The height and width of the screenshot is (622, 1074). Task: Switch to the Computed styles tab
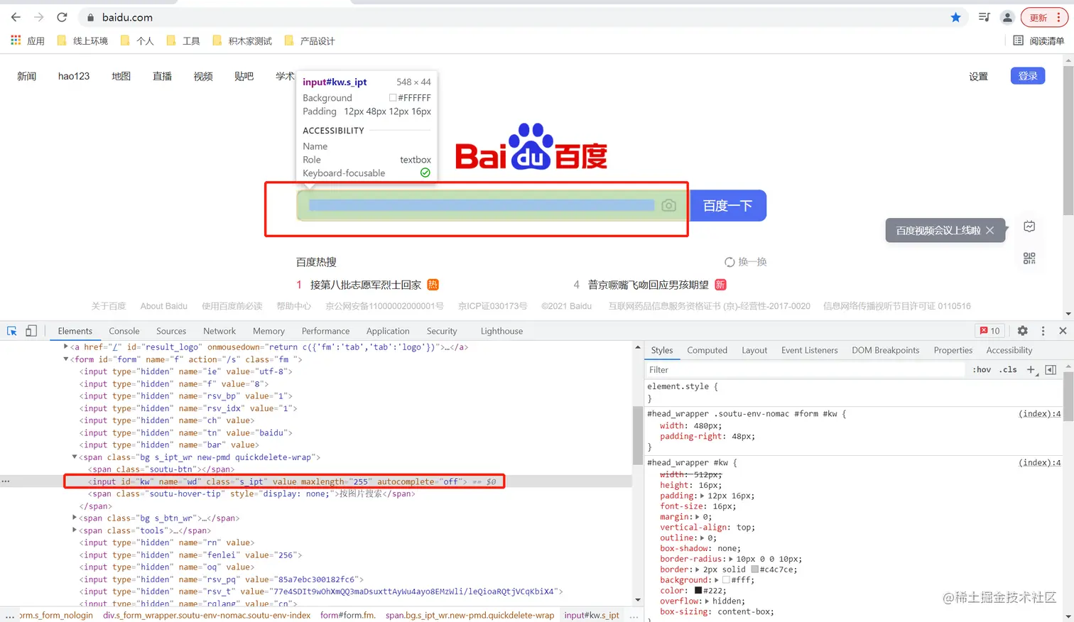(707, 350)
